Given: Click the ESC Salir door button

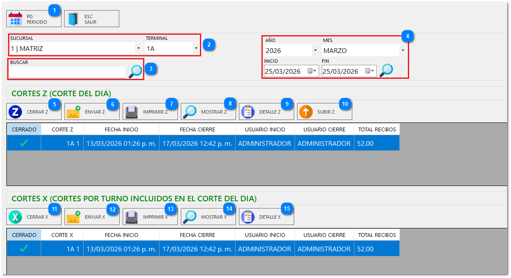Looking at the screenshot, I should click(92, 19).
